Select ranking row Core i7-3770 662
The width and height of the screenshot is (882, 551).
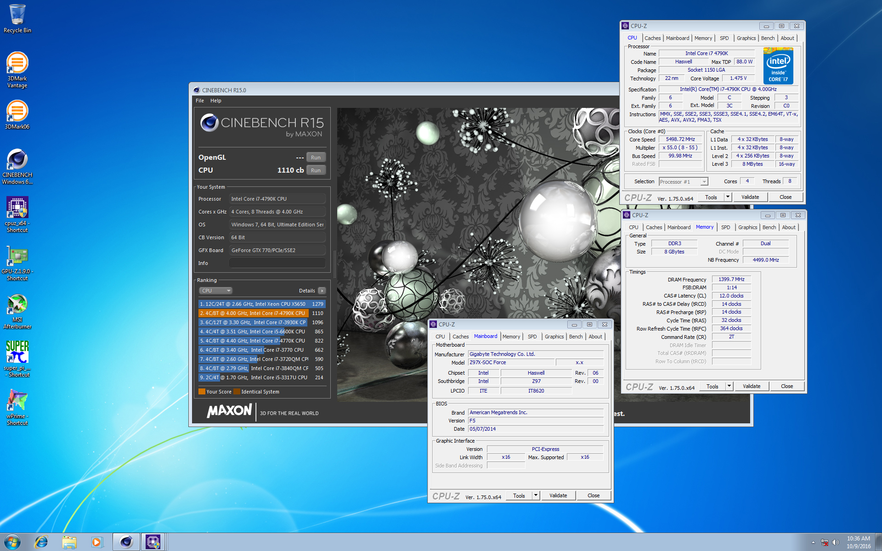pyautogui.click(x=262, y=350)
